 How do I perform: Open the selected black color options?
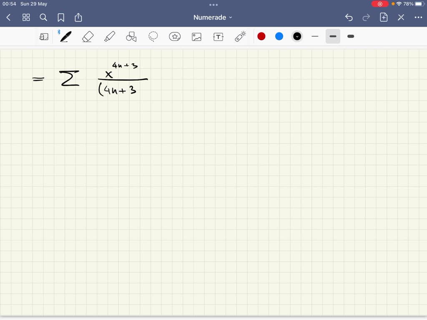coord(297,37)
